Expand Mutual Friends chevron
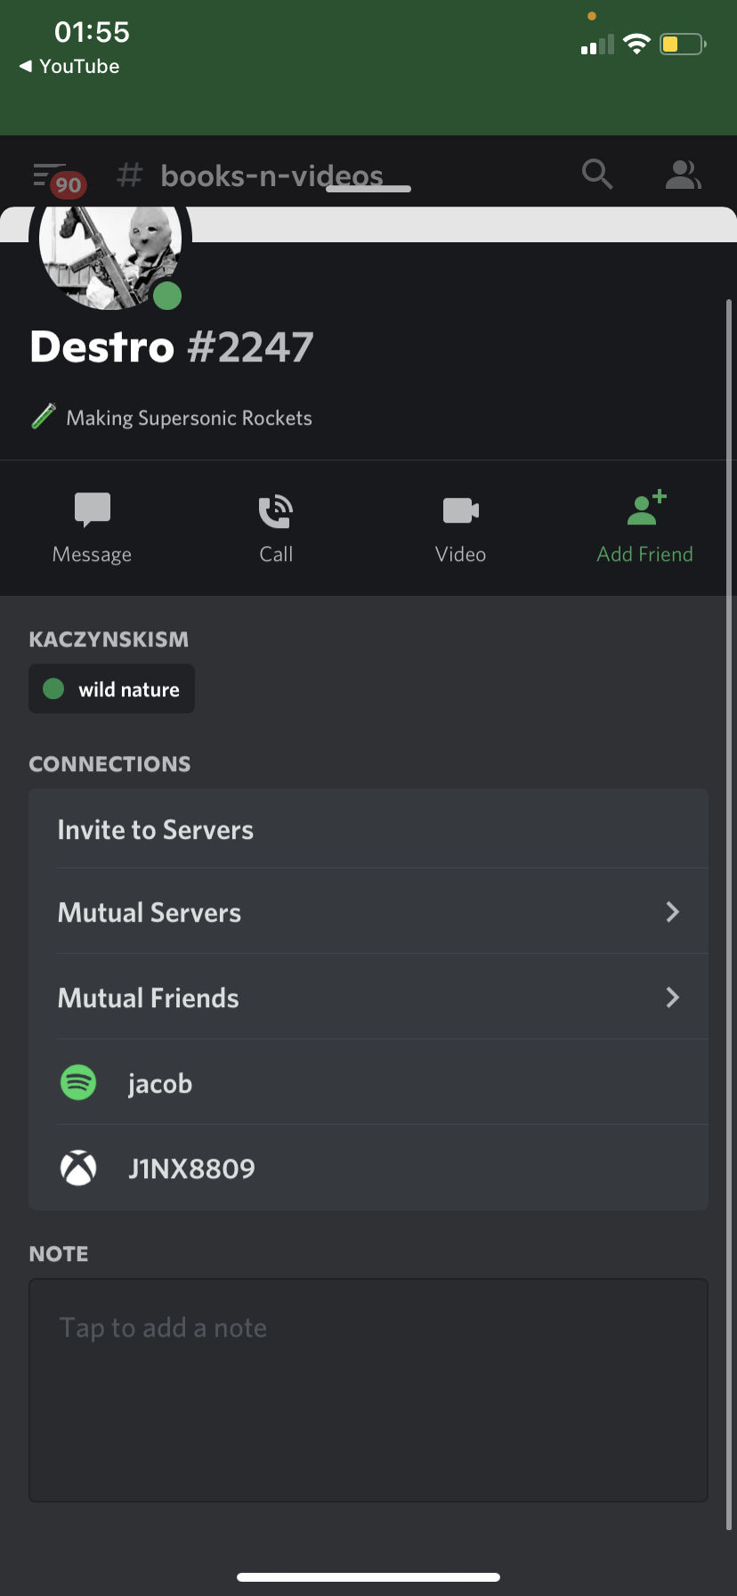Image resolution: width=737 pixels, height=1596 pixels. pyautogui.click(x=672, y=997)
